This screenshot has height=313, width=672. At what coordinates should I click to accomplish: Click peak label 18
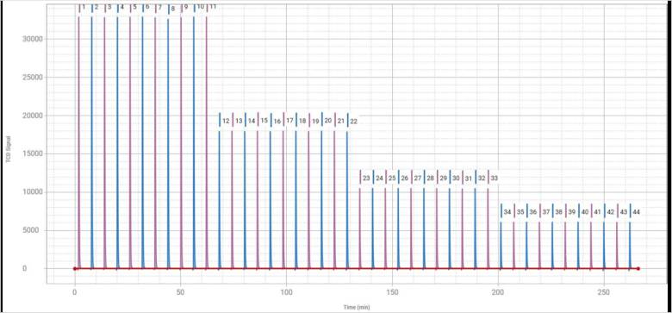302,121
